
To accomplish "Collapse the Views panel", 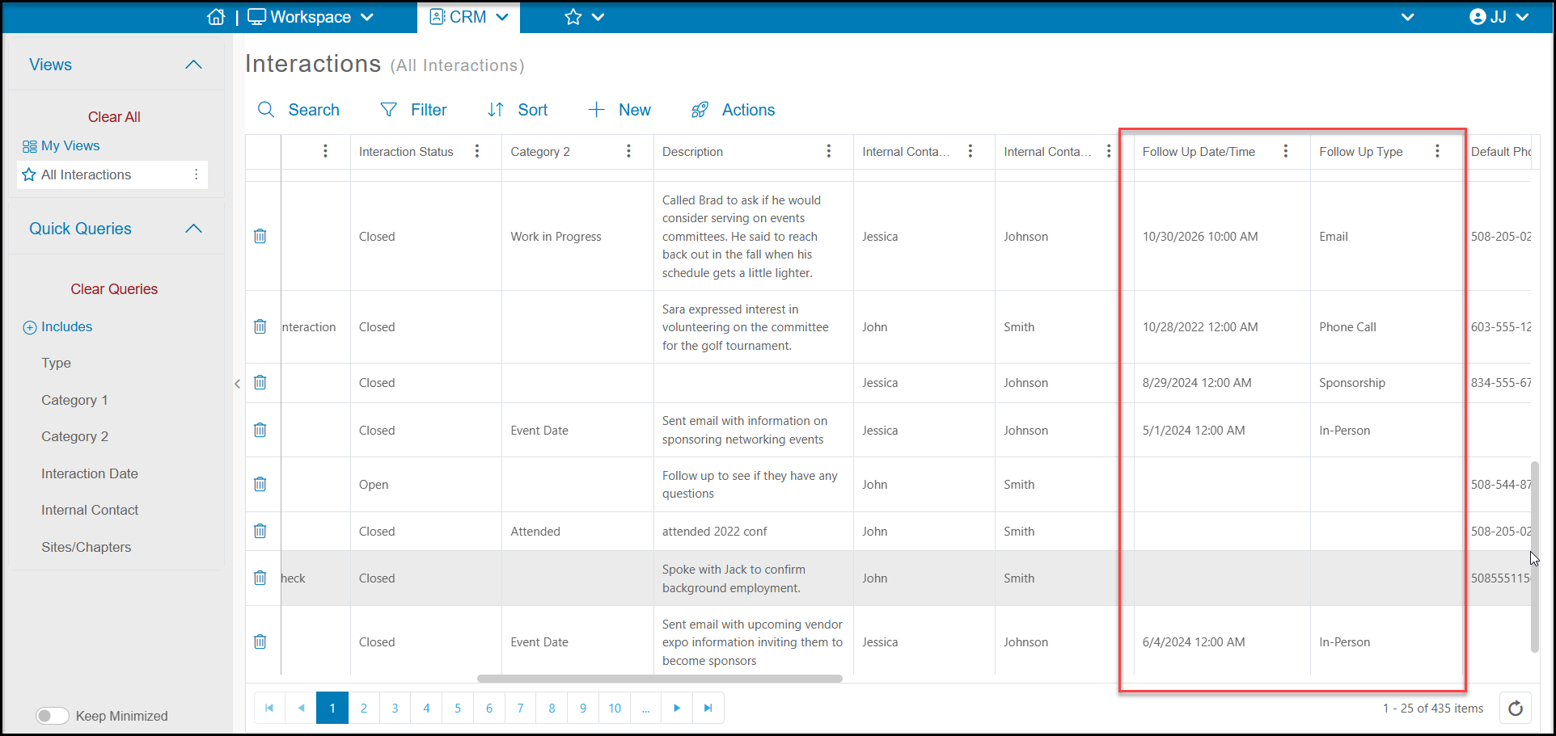I will tap(193, 65).
